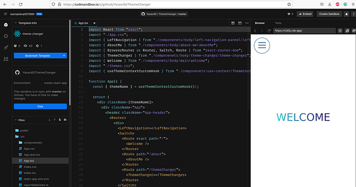Open the Firefox application menu

353,4
